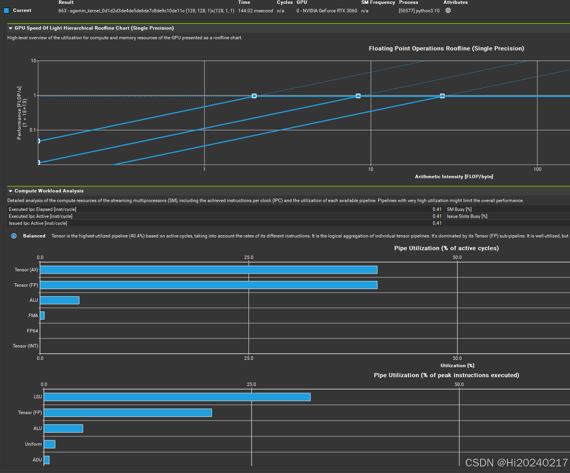Collapse the Compute Workload Analysis section

10,191
